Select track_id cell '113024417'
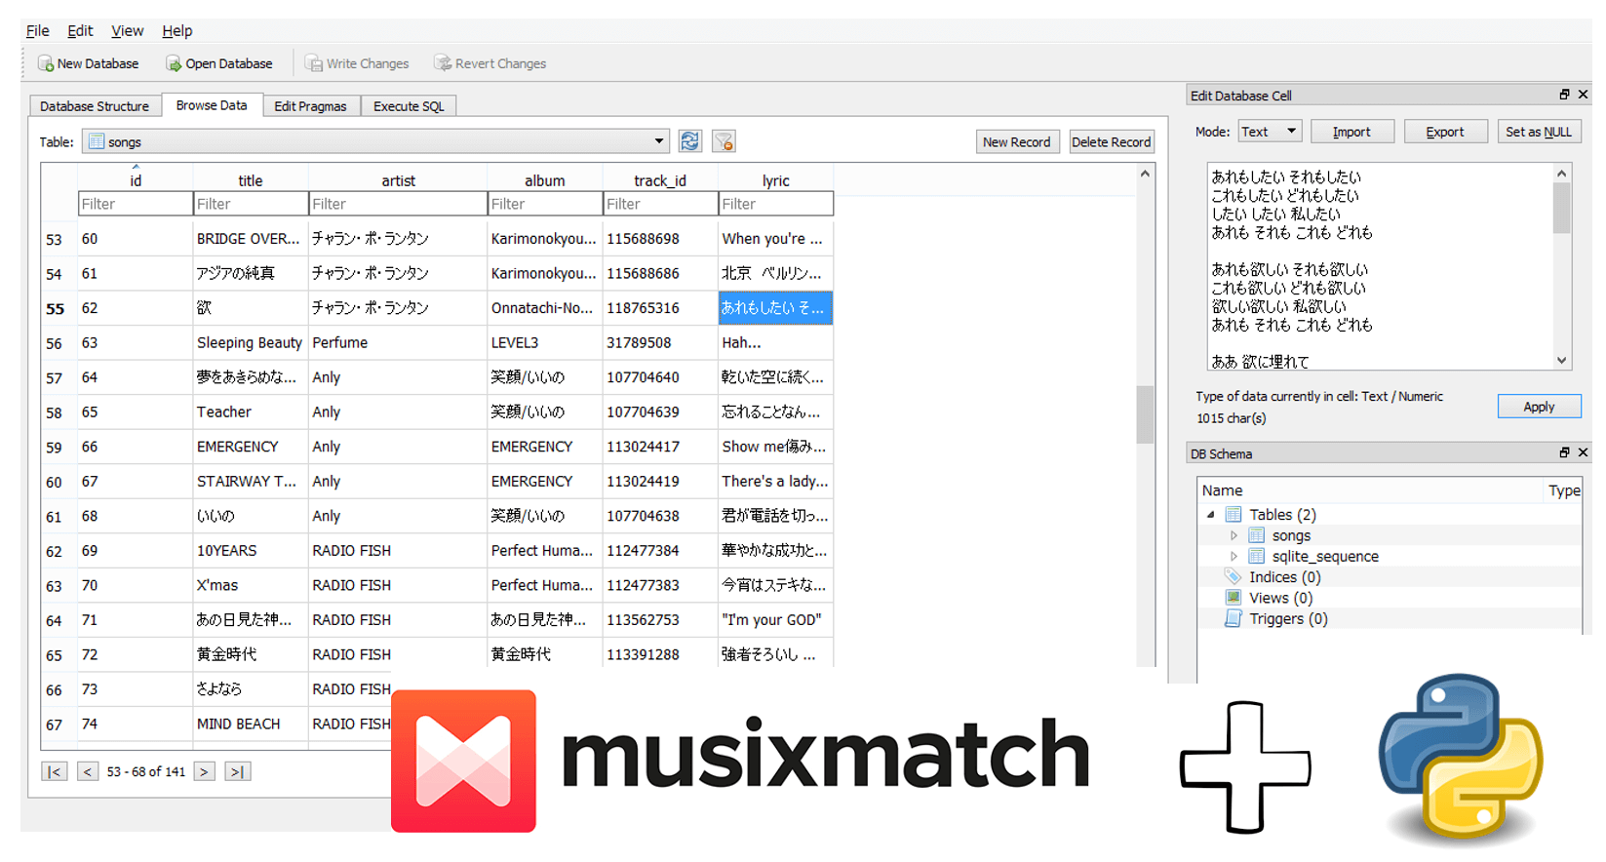The width and height of the screenshot is (1606, 862). click(x=660, y=447)
